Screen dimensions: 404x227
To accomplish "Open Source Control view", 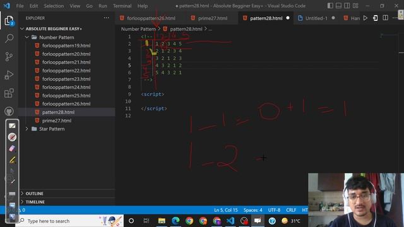I will 9,57.
